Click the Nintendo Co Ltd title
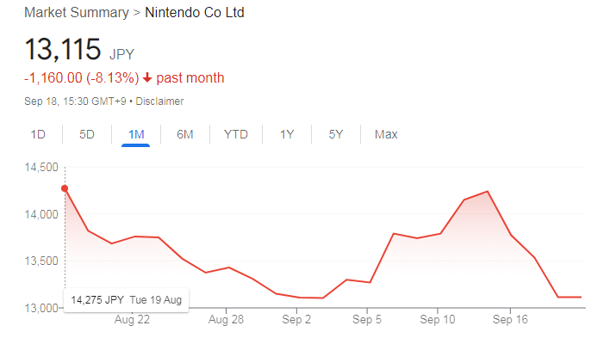 [195, 13]
